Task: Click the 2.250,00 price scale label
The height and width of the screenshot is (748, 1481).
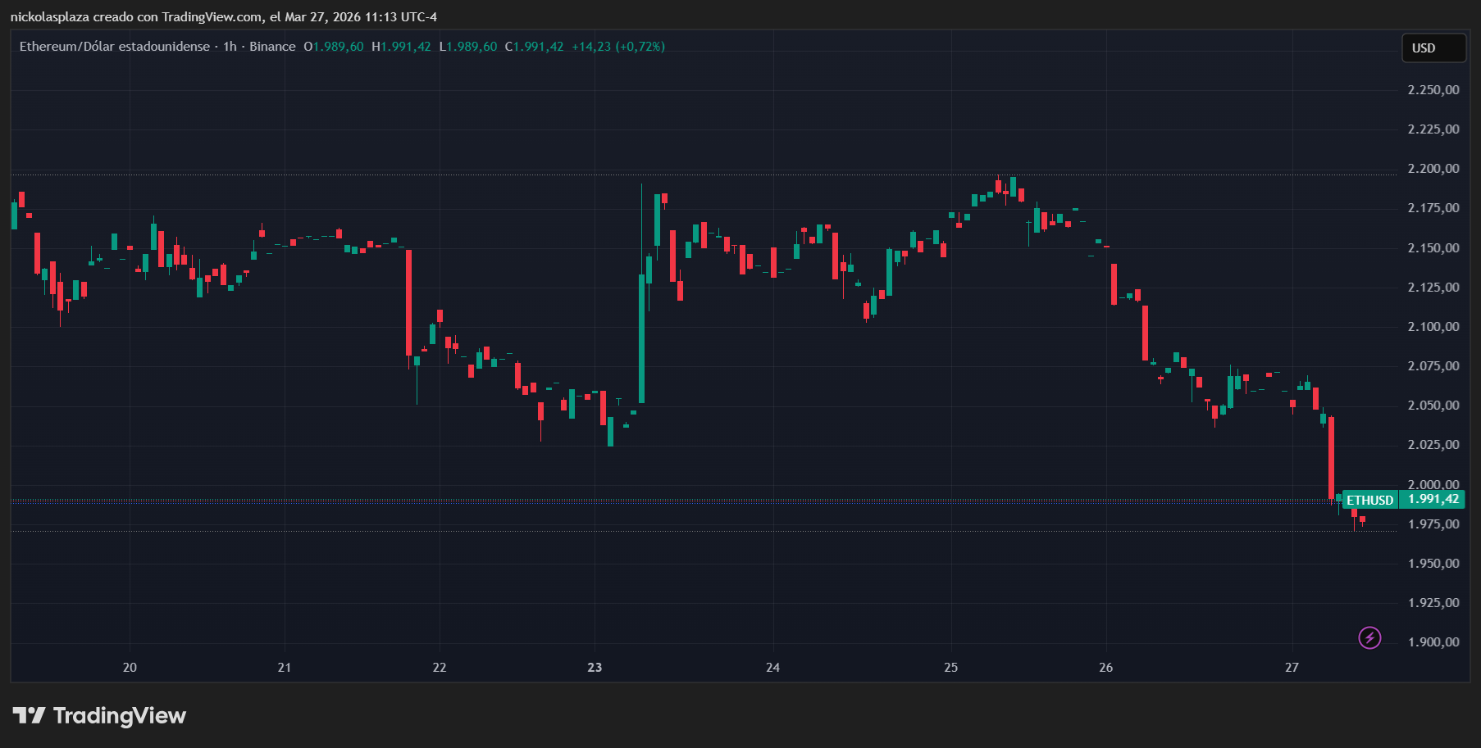Action: pyautogui.click(x=1433, y=90)
